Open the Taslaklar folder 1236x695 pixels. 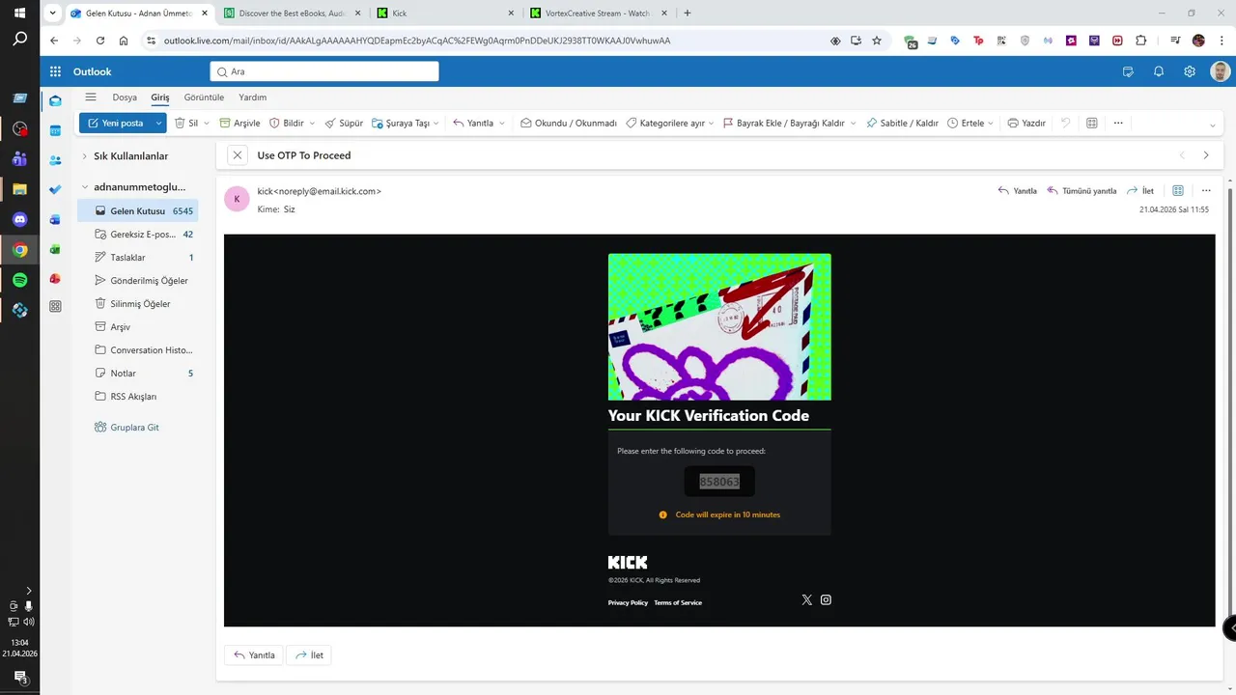tap(138, 257)
